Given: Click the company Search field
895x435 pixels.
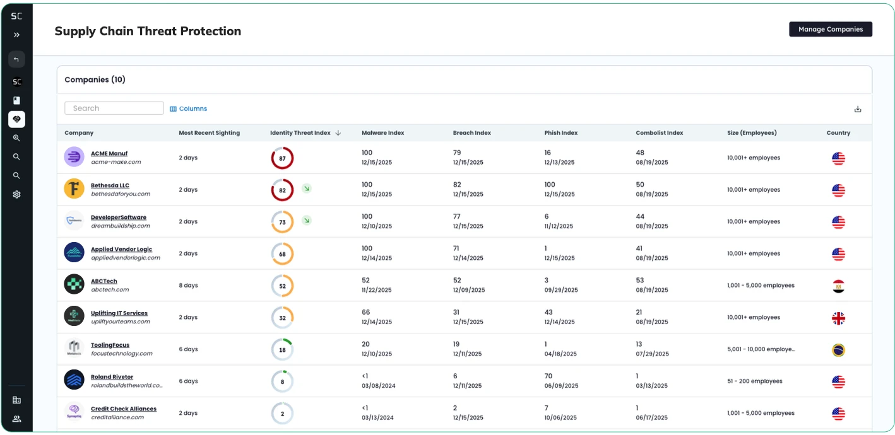Looking at the screenshot, I should [x=114, y=108].
